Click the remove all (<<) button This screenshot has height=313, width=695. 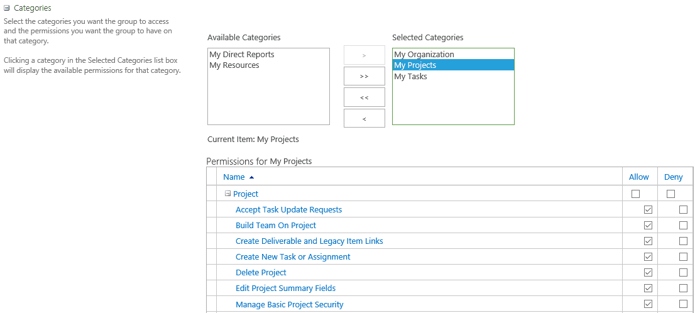pos(364,97)
